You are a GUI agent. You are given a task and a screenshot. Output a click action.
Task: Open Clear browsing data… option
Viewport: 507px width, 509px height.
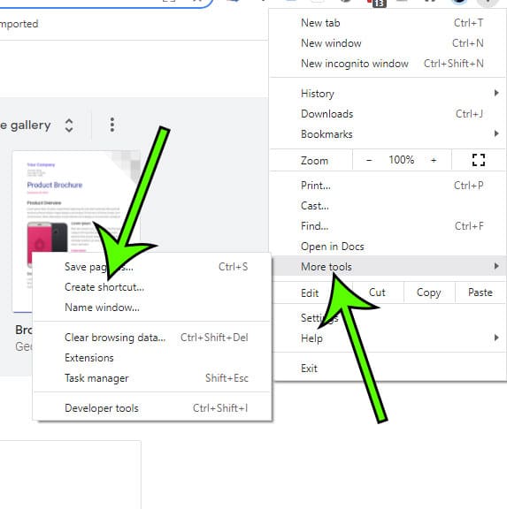click(152, 338)
